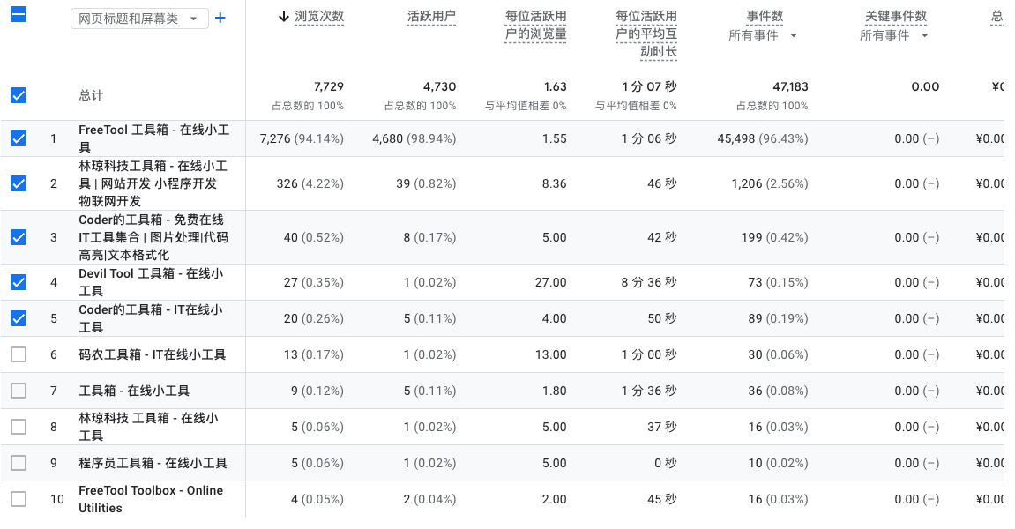Viewport: 1015px width, 529px height.
Task: Uncheck row 3 Coder的工具箱 免费在线 checkbox
Action: 19,237
